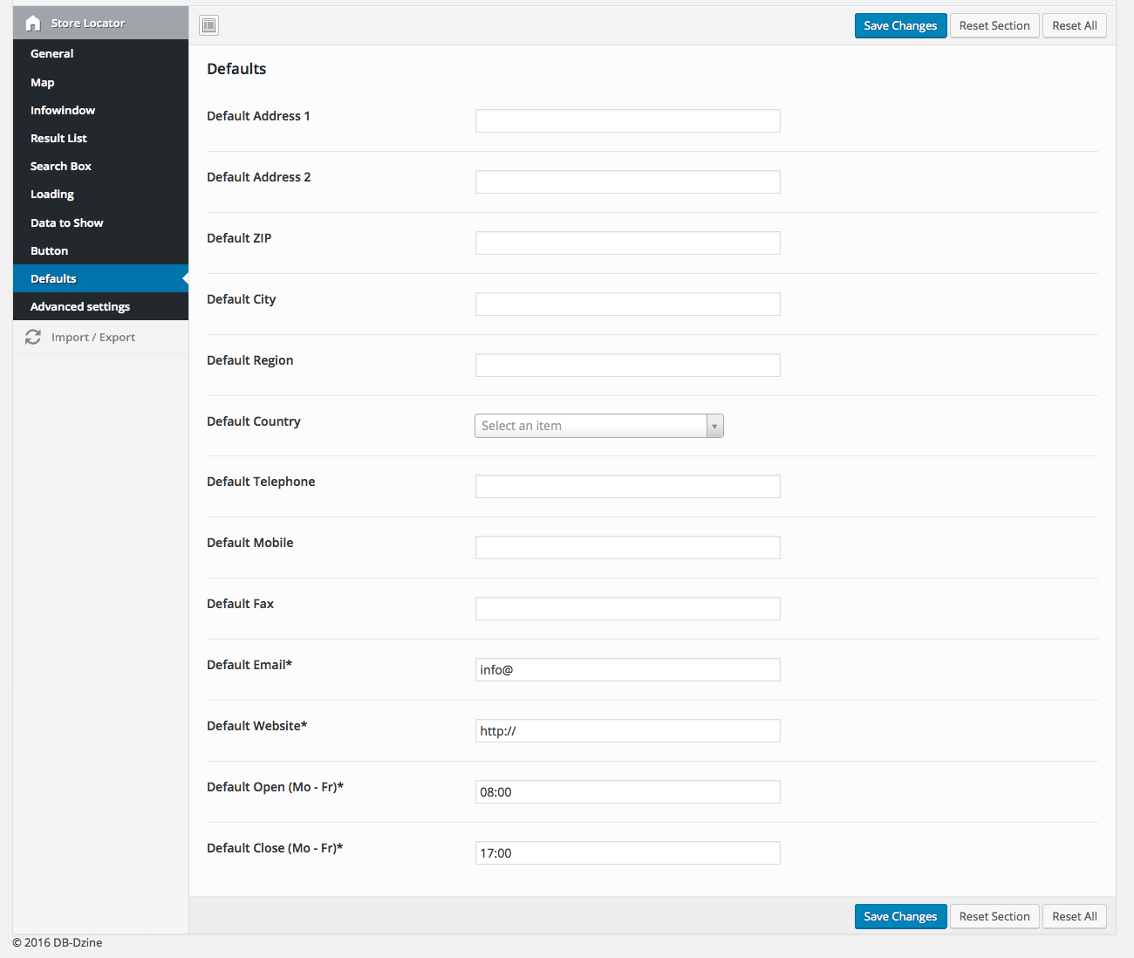This screenshot has width=1134, height=958.
Task: Open the Data to Show section
Action: coord(100,222)
